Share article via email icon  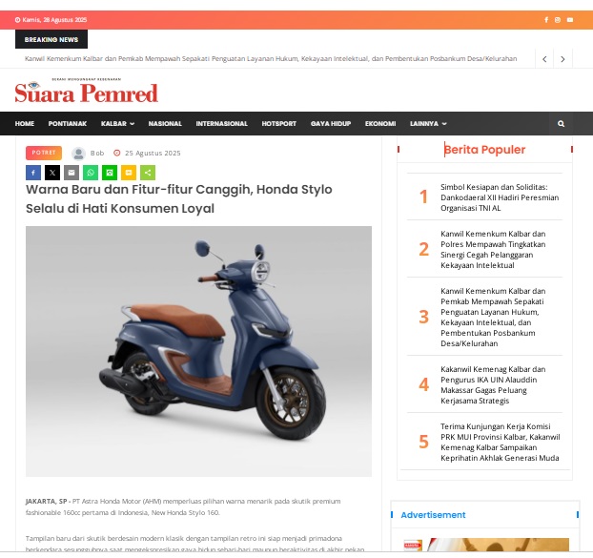pos(72,173)
